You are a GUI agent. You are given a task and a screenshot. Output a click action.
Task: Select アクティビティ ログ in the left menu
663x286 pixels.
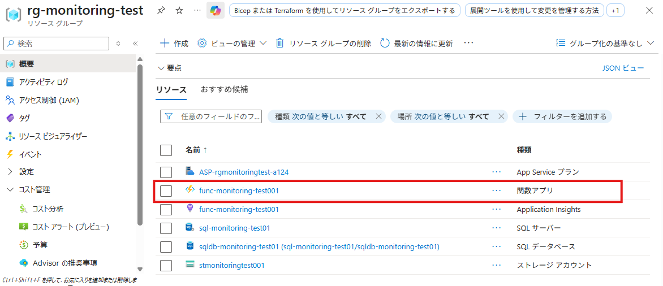(43, 82)
